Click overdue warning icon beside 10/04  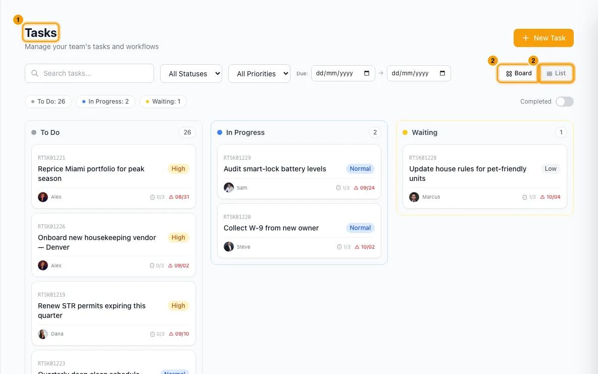tap(542, 197)
